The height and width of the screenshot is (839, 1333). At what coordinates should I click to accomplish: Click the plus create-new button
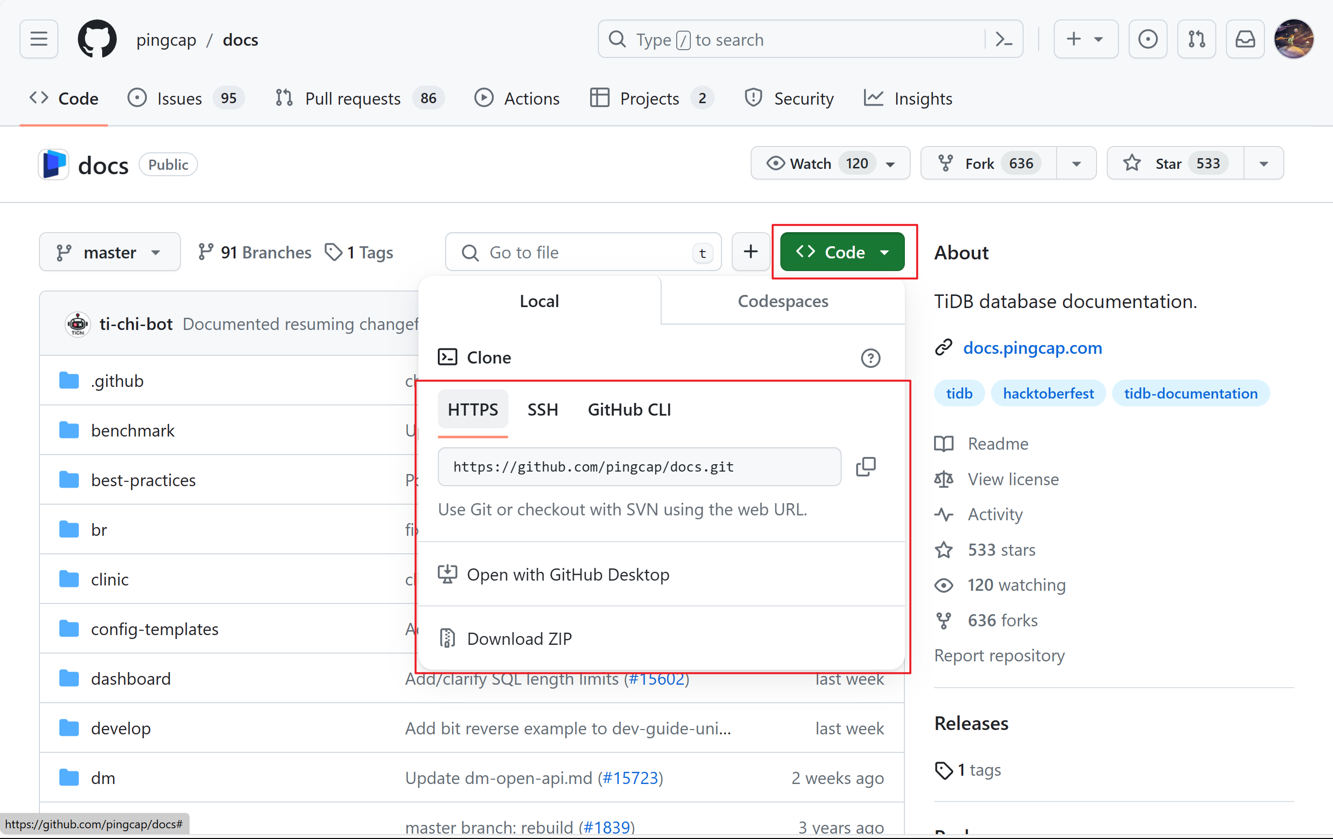1085,39
